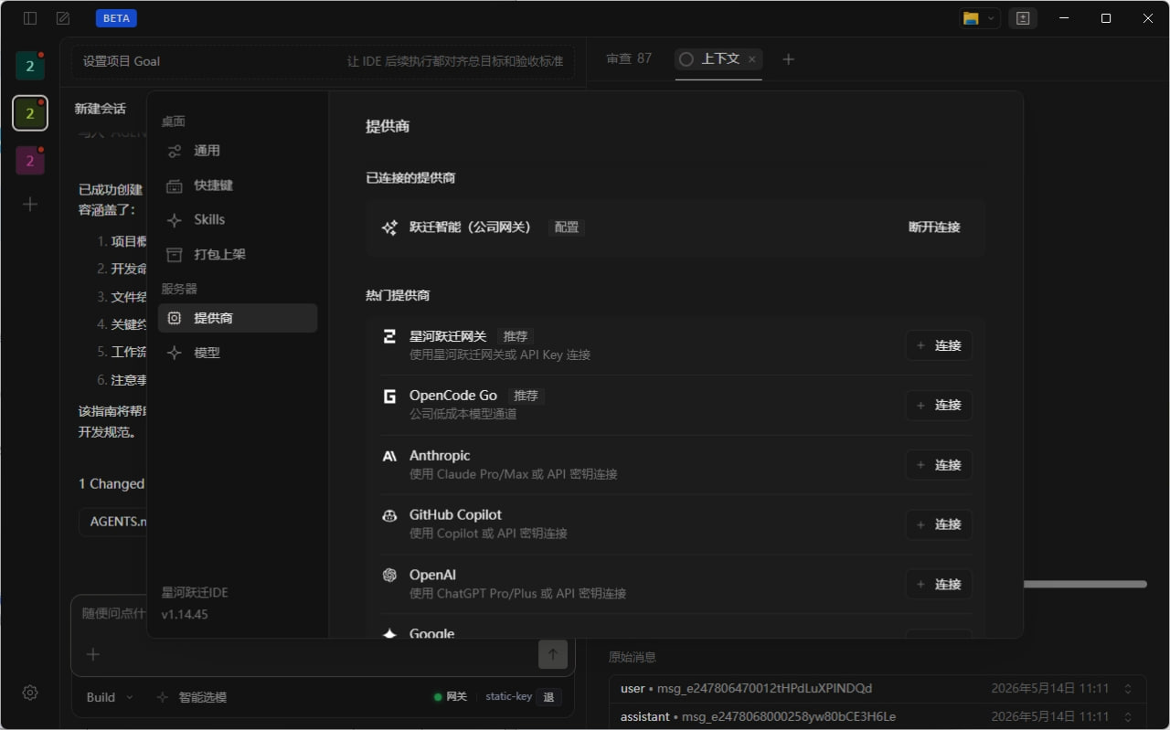Image resolution: width=1170 pixels, height=730 pixels.
Task: Click the OpenAI logo icon
Action: tap(389, 575)
